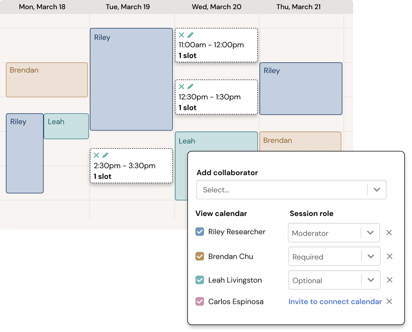Image resolution: width=412 pixels, height=332 pixels.
Task: Dismiss Leah Livingston's row with the X
Action: 390,280
